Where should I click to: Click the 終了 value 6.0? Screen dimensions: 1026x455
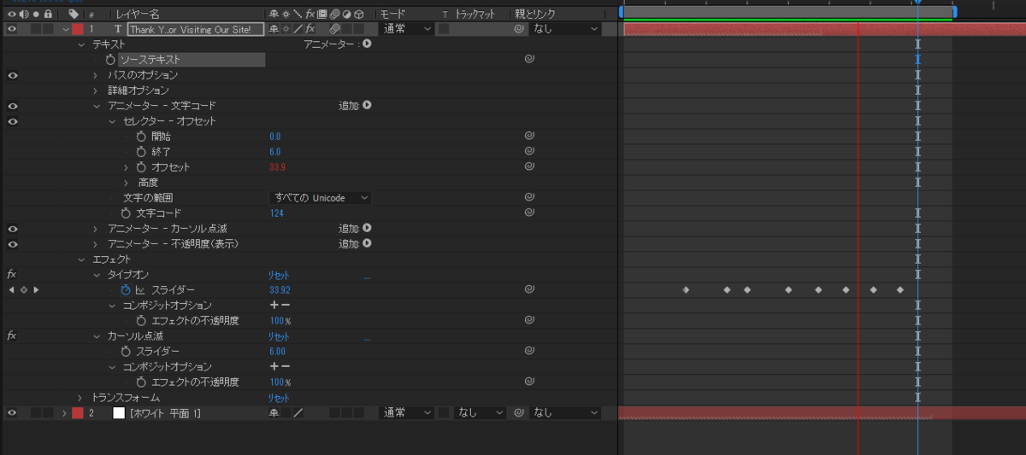coord(274,152)
